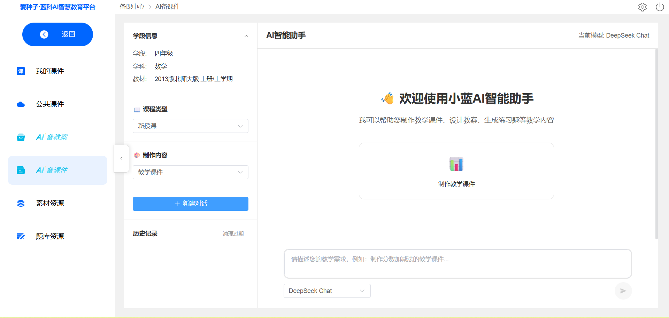Open the 制作内容 dropdown showing 教学课件
669x318 pixels.
(190, 172)
